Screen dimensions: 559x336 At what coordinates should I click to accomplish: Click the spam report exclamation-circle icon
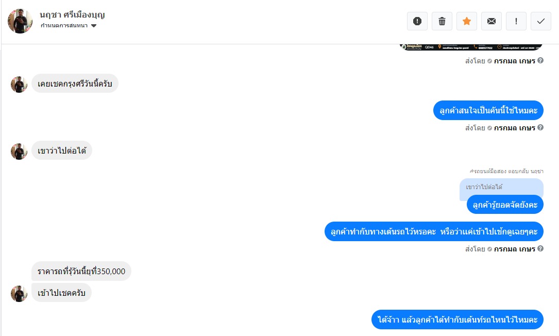click(x=417, y=21)
